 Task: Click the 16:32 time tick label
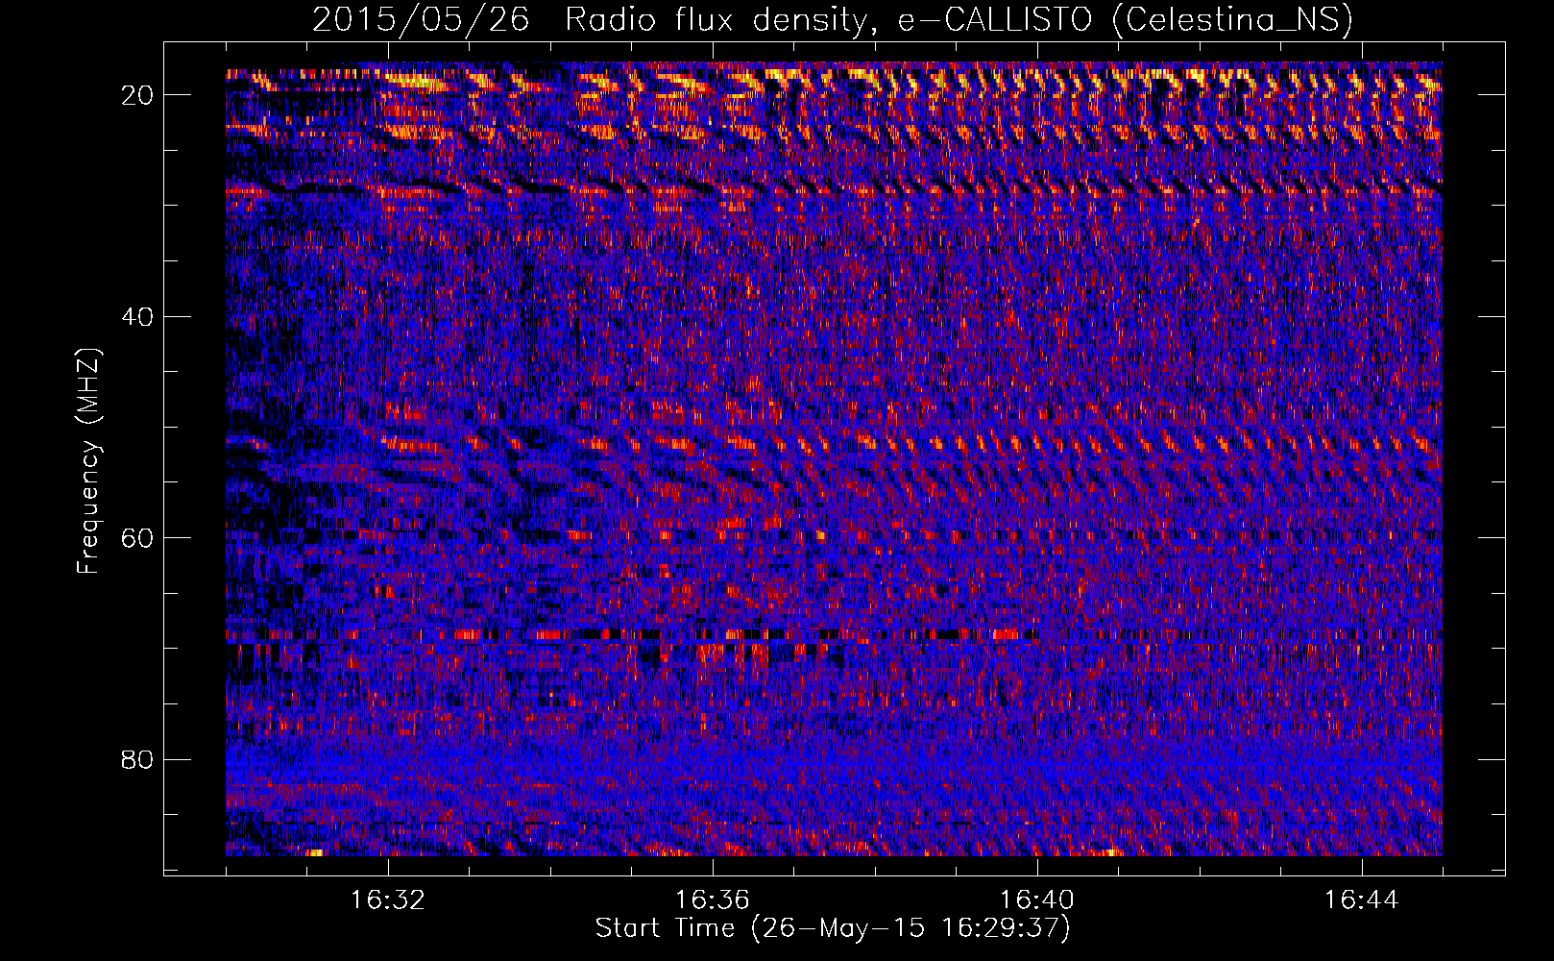pyautogui.click(x=388, y=900)
